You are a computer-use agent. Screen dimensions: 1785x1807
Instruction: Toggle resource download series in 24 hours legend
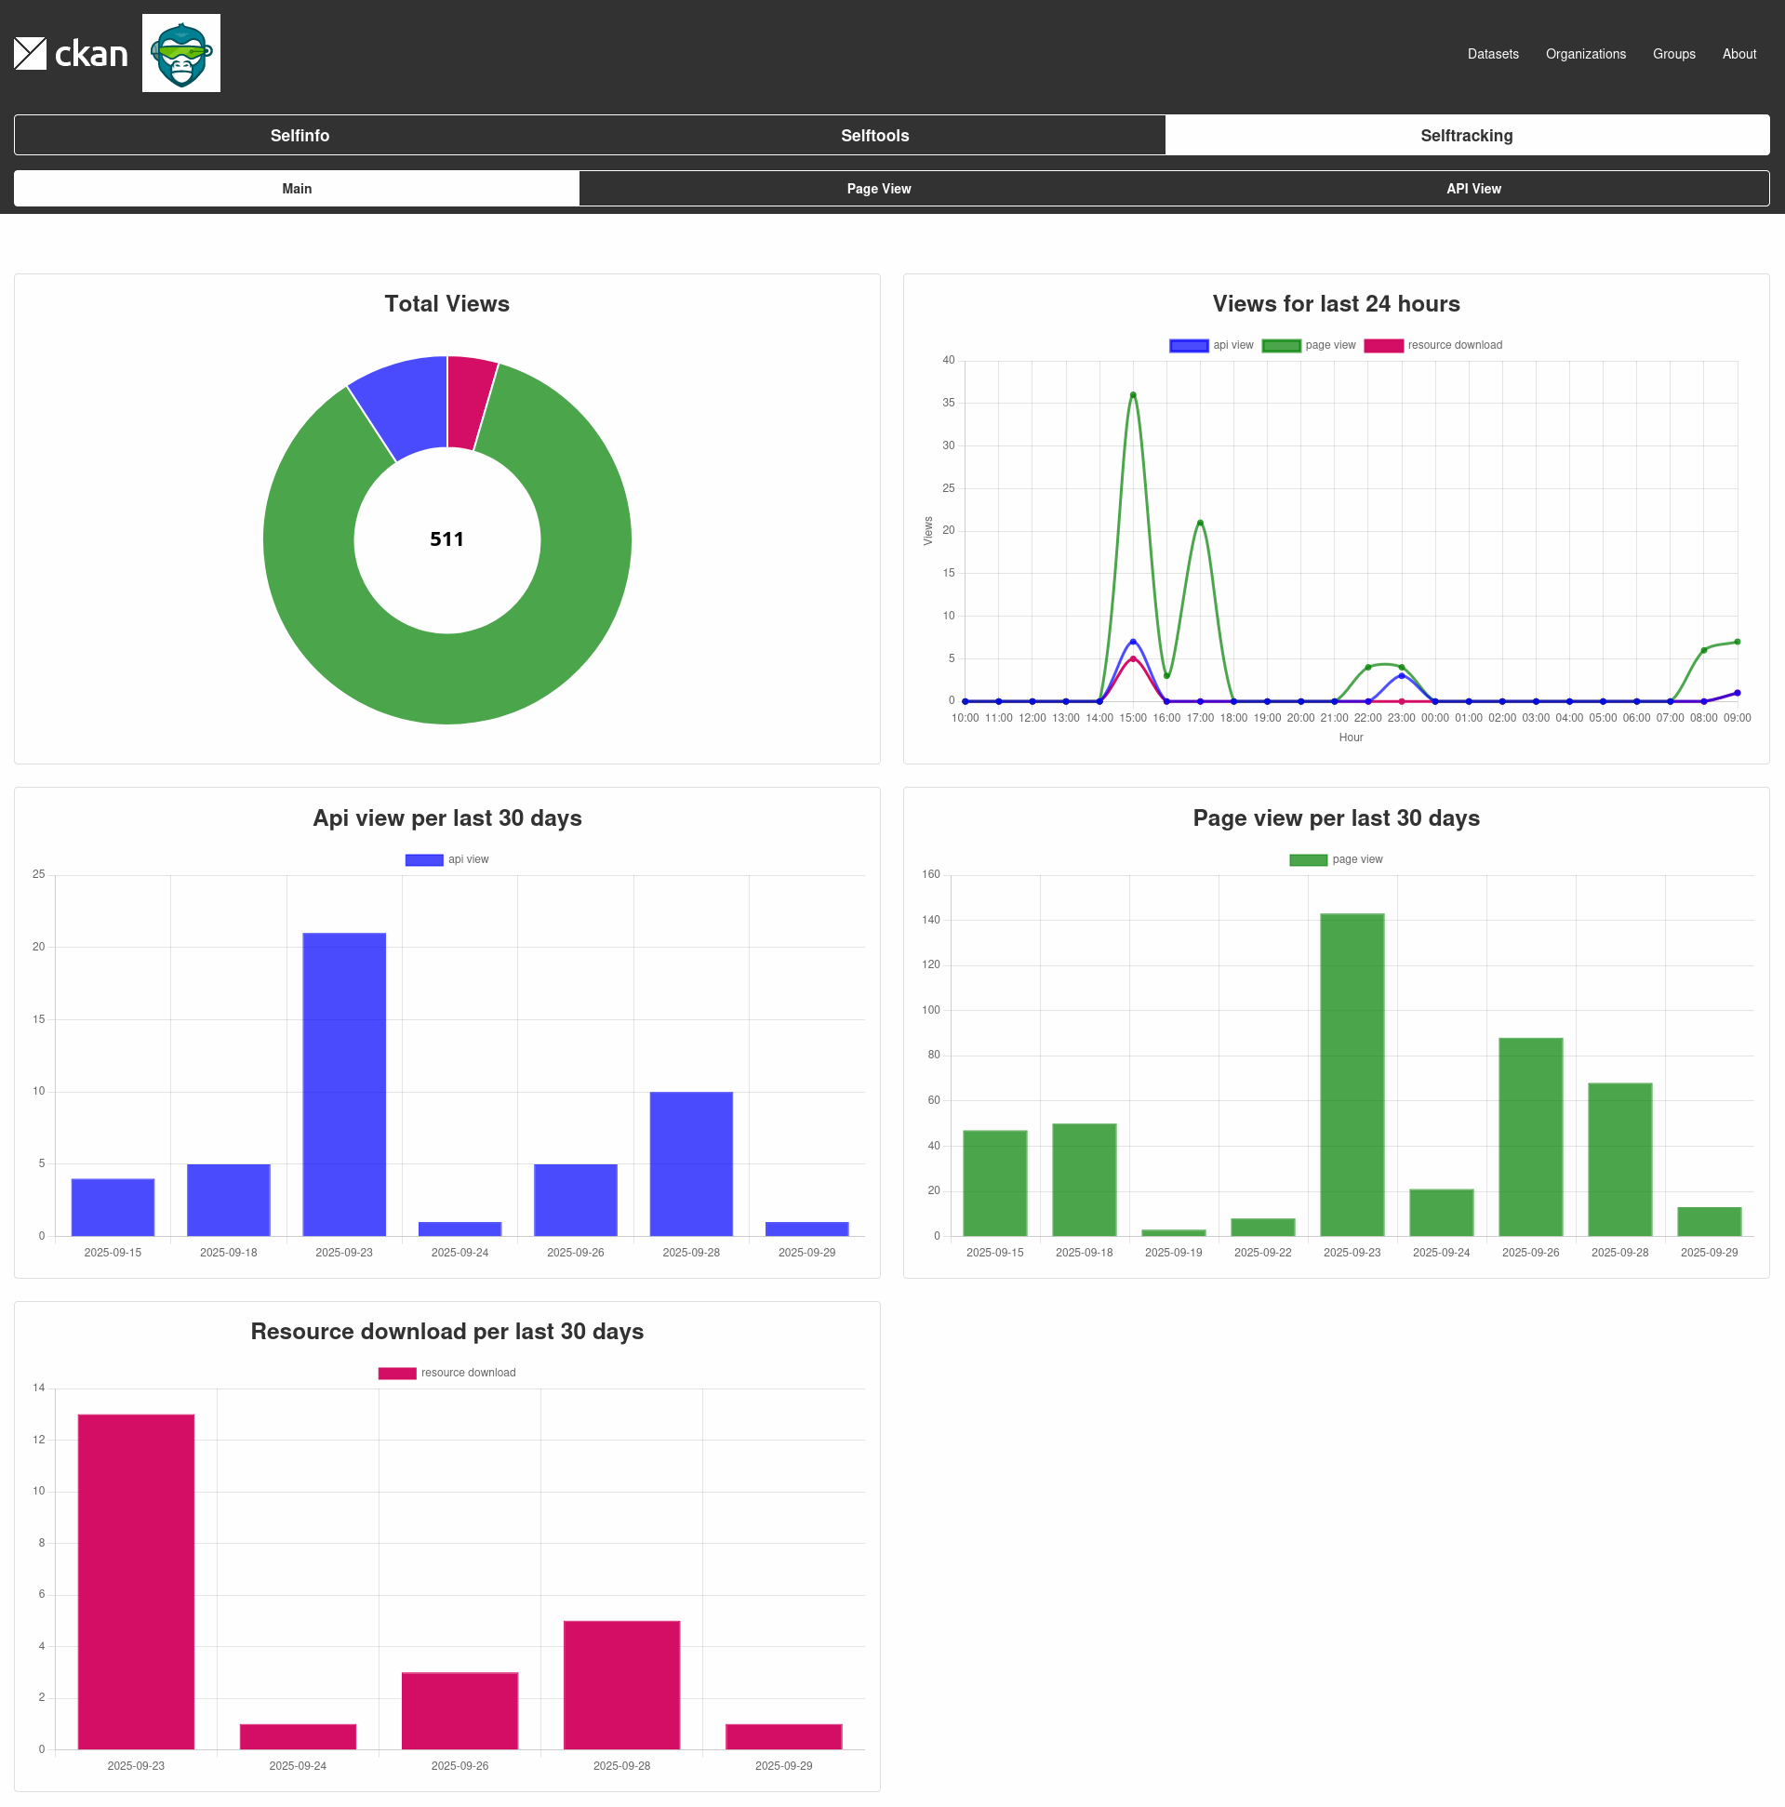pos(1432,346)
